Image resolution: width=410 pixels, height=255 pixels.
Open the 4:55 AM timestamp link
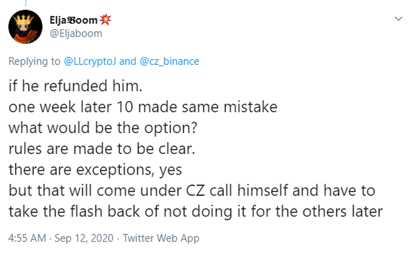click(26, 238)
